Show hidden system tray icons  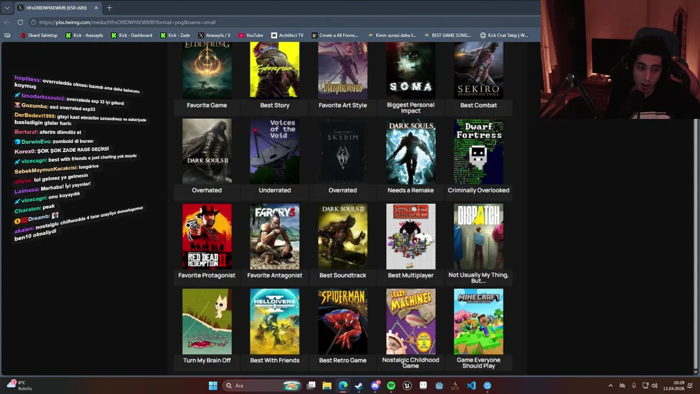click(611, 386)
